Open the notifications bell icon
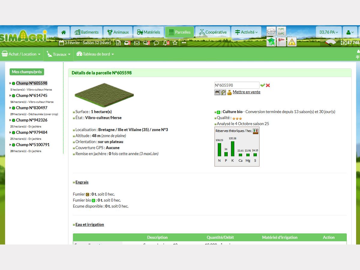This screenshot has width=360, height=270. pyautogui.click(x=165, y=43)
